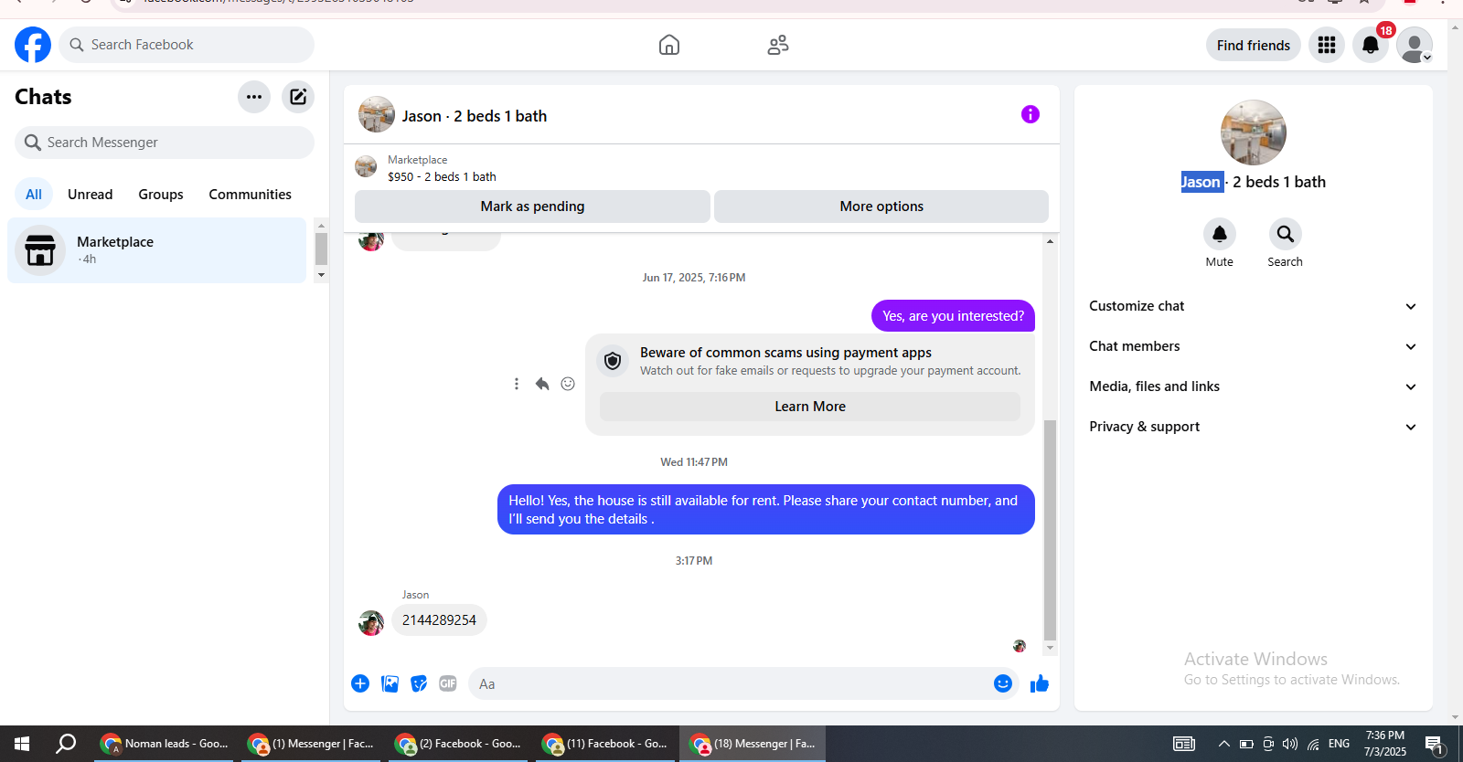Open volume speaker icon in system tray
The image size is (1463, 762).
click(x=1290, y=744)
